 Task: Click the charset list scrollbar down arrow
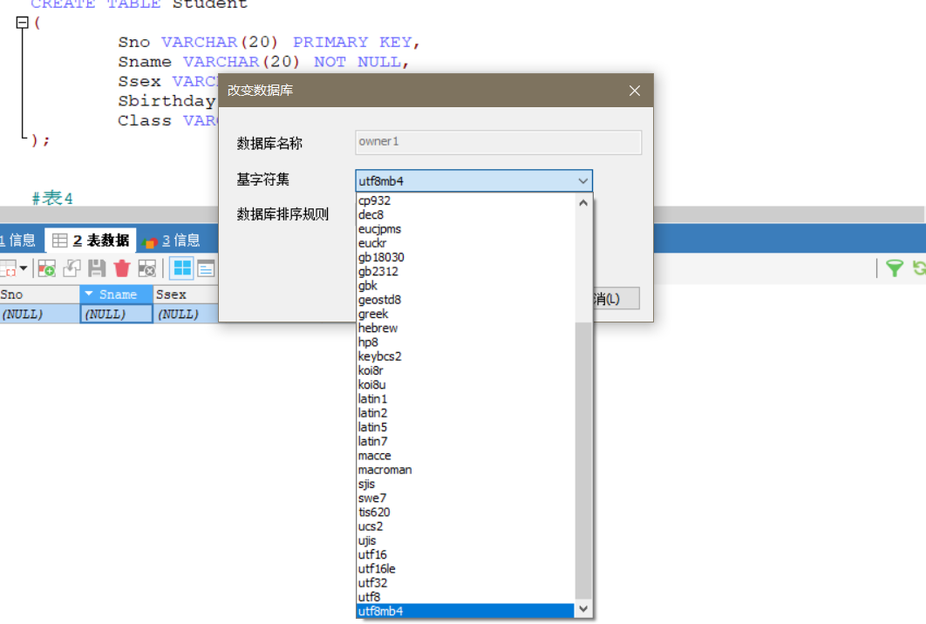(x=583, y=610)
